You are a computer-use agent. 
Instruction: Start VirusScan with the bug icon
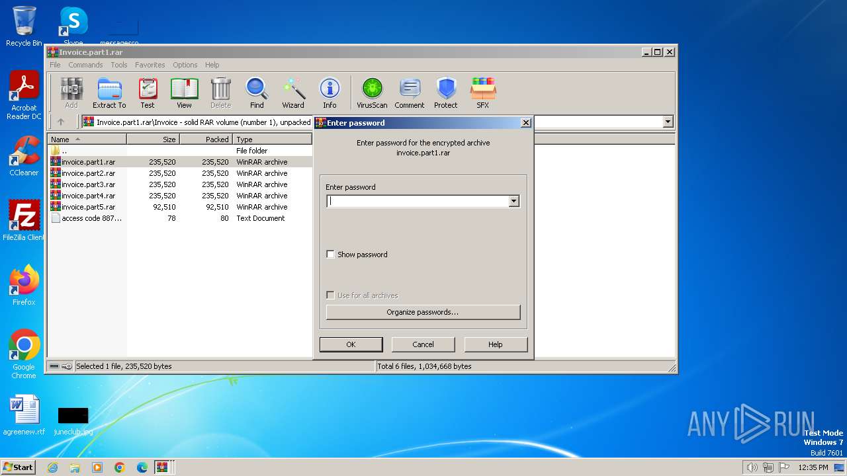click(x=372, y=93)
